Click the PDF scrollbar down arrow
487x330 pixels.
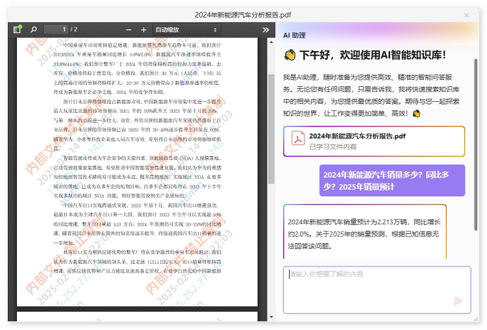271,316
